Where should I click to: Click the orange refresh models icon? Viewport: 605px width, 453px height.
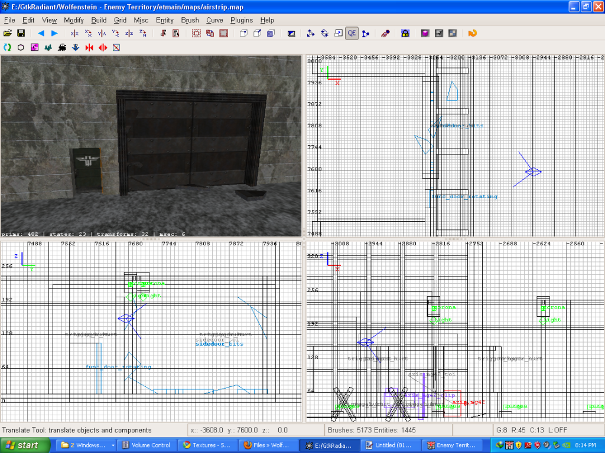[472, 34]
